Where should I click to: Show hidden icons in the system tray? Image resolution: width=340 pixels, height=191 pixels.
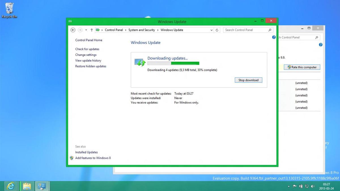pos(289,186)
